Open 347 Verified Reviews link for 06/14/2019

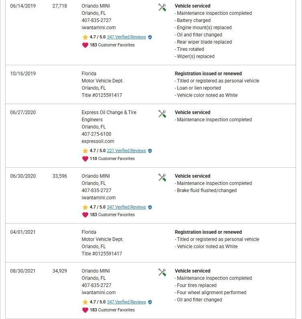click(x=126, y=37)
